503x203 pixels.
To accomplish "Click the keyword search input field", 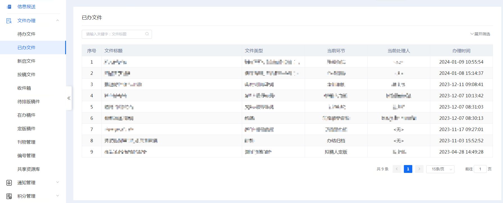I will click(x=117, y=34).
